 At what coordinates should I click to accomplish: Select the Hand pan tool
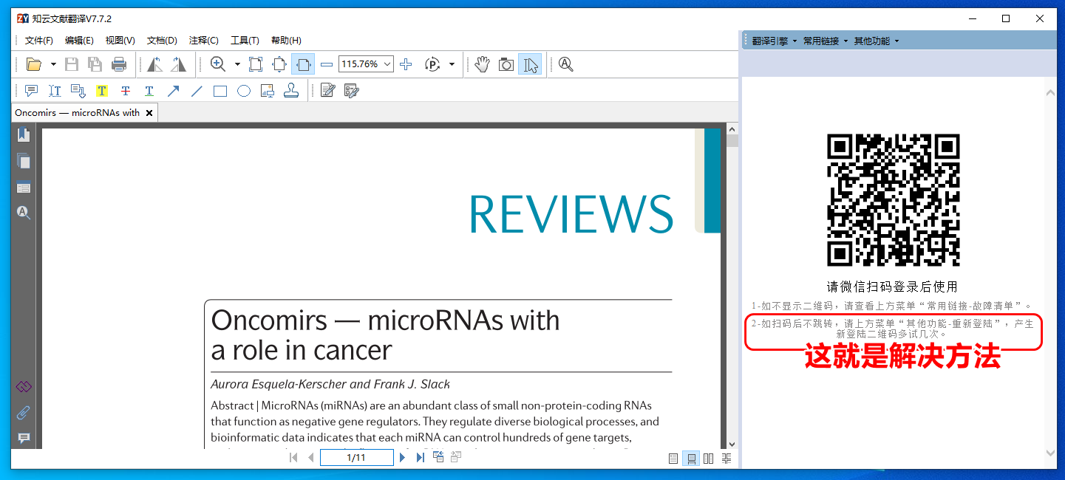coord(483,65)
